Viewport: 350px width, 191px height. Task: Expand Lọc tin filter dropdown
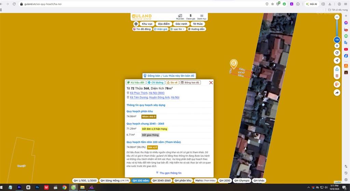pyautogui.click(x=178, y=29)
